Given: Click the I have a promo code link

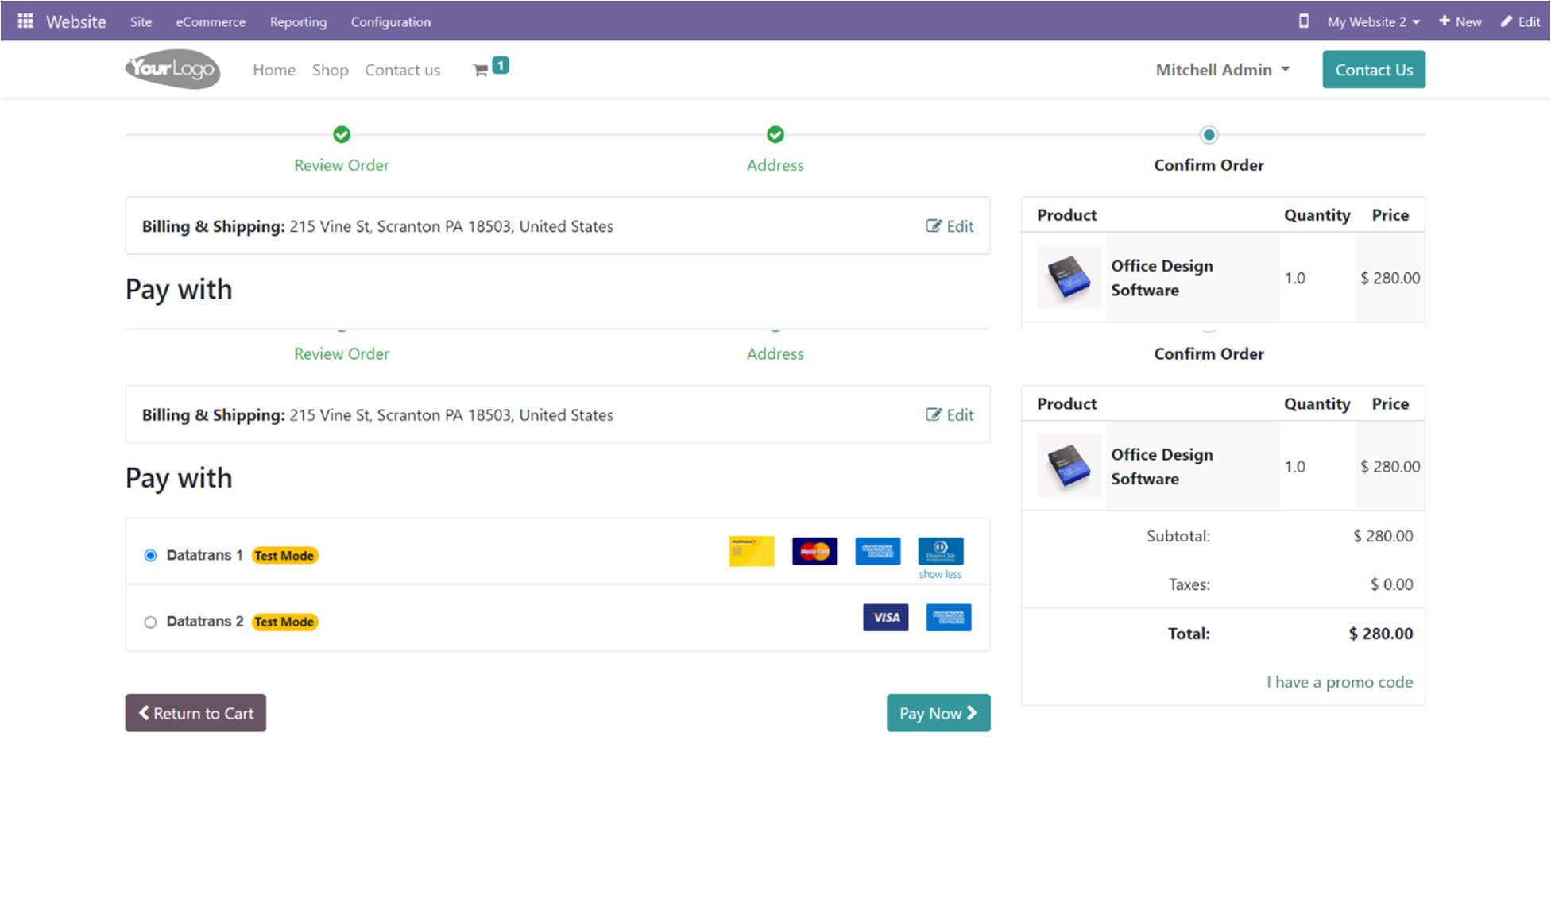Looking at the screenshot, I should tap(1339, 682).
